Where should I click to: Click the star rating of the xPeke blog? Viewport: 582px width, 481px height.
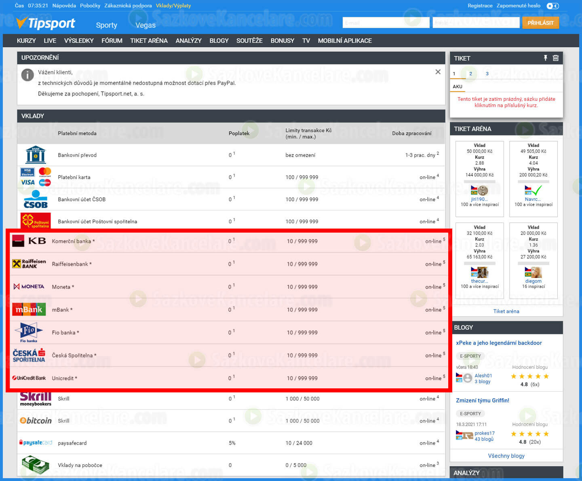coord(530,376)
